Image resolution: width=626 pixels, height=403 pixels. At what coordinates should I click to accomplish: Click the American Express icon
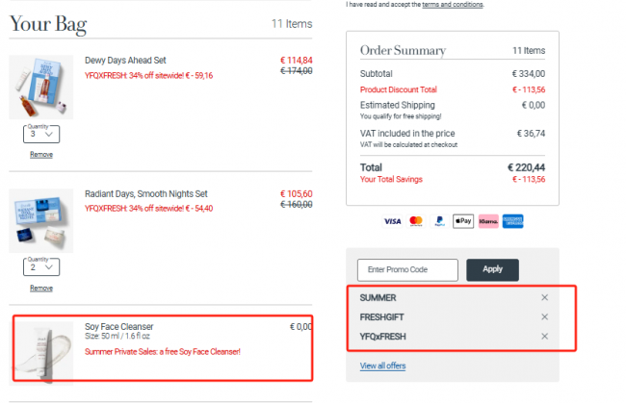(513, 221)
